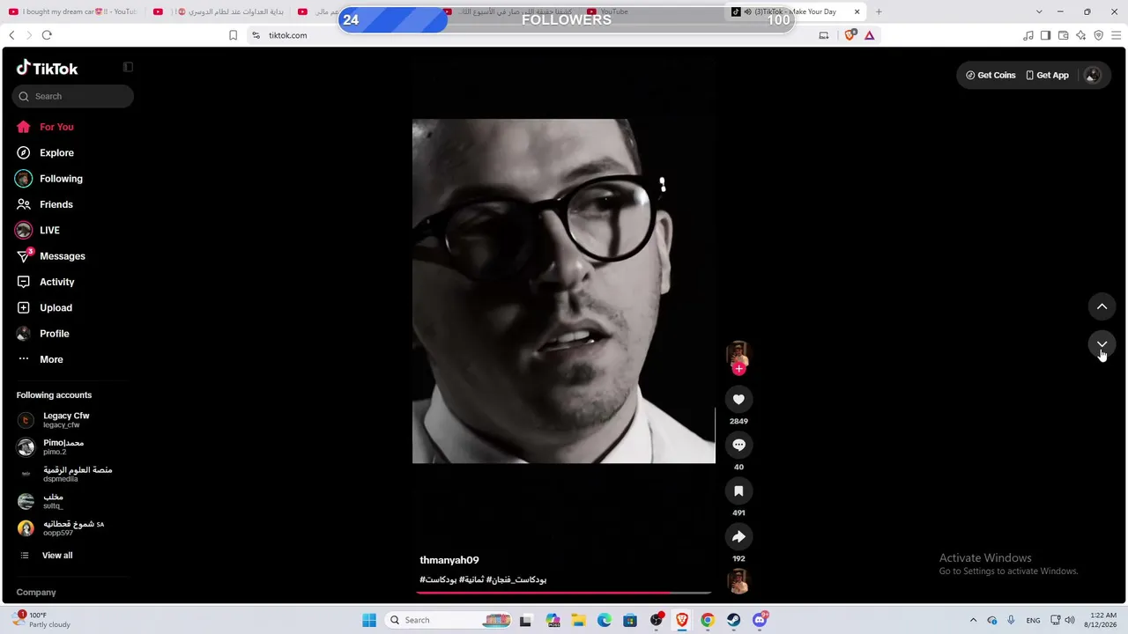Click the video progress bar
Viewport: 1128px width, 634px height.
point(564,593)
